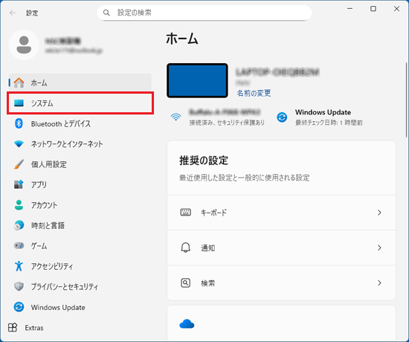
Task: Open the 検索 setting row
Action: point(281,283)
